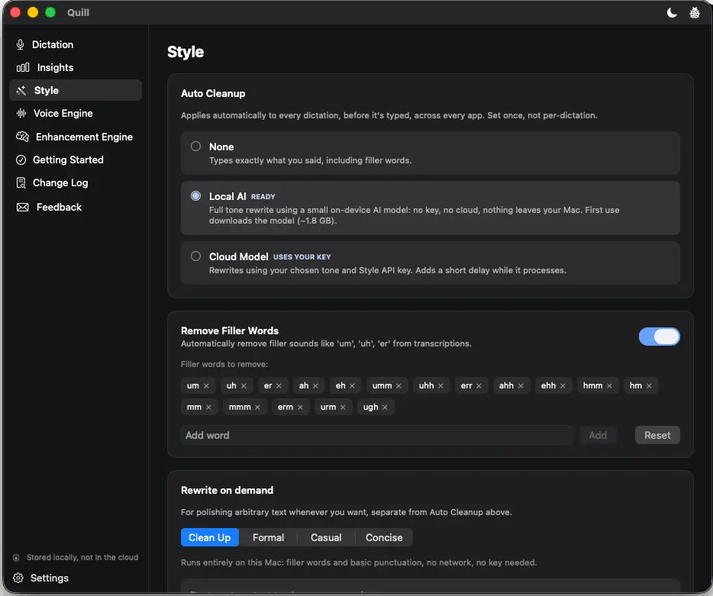Screen dimensions: 713x596
Task: Select the Concise rewrite tab
Action: 384,537
